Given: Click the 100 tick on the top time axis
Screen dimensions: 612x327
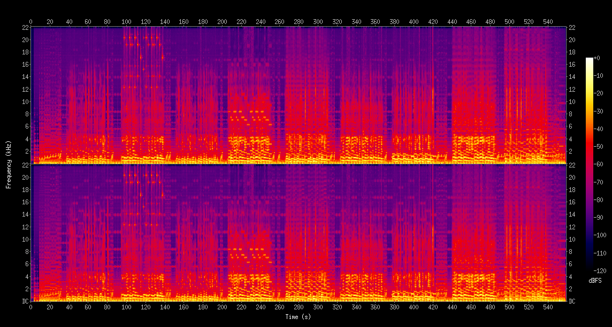Looking at the screenshot, I should pos(126,22).
